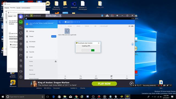
Task: Dismiss the King of Avalon ad banner
Action: pyautogui.click(x=131, y=83)
